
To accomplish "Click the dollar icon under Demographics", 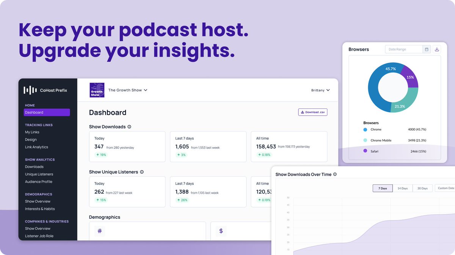I will point(221,230).
